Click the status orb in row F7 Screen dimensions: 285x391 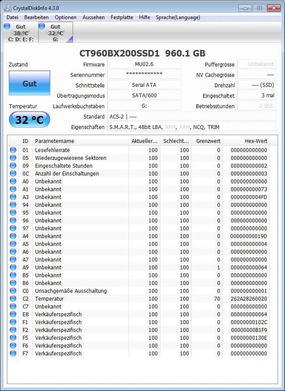pos(13,353)
